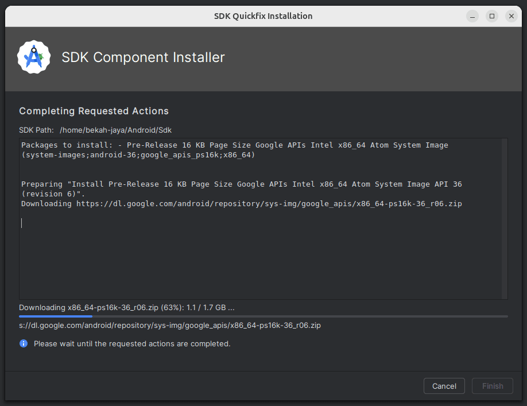Click the blue information icon
This screenshot has width=527, height=406.
click(24, 343)
